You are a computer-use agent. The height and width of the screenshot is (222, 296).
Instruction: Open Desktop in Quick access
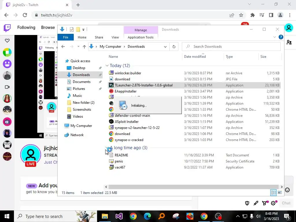(79, 68)
